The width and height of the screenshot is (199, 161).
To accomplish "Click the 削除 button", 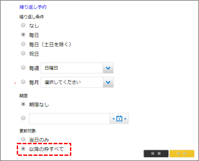I will coord(156,153).
